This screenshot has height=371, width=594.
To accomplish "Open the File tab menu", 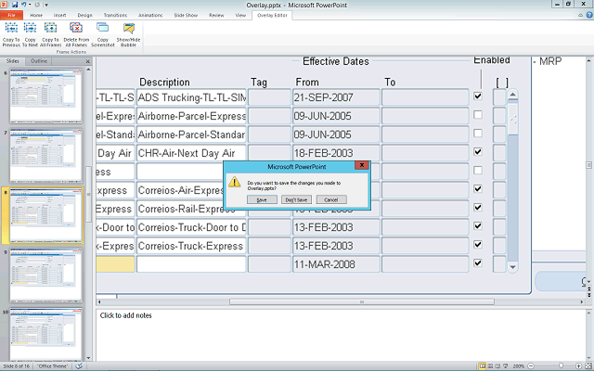I will pos(10,16).
